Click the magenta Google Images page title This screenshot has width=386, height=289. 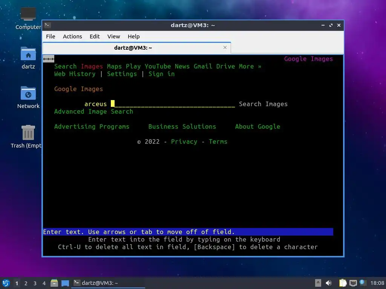[x=308, y=59]
